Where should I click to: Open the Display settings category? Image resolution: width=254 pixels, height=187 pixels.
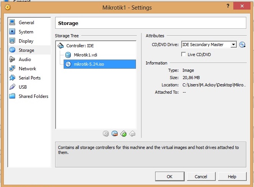coord(29,41)
